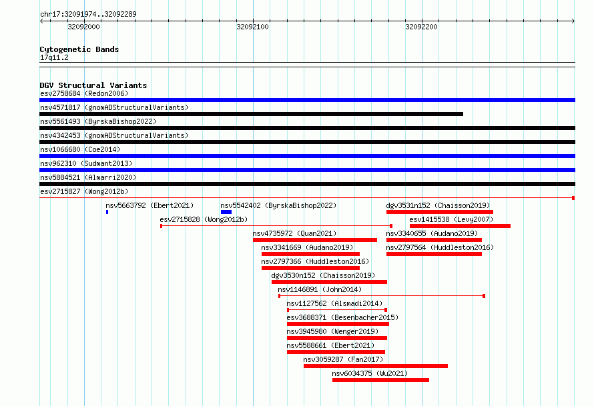Click the left arrow of the ruler
The image size is (594, 406).
[x=41, y=21]
